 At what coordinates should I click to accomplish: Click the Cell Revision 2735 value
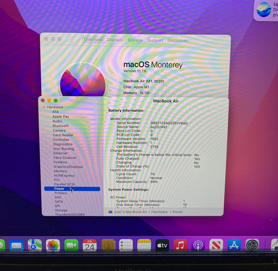pos(154,147)
